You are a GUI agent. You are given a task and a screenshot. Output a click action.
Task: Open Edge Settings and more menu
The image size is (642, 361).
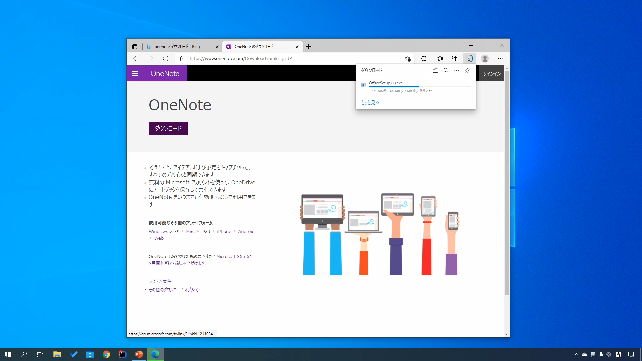coord(500,58)
